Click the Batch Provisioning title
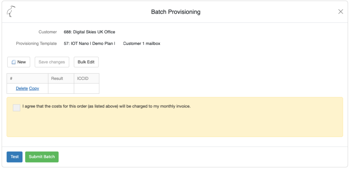The width and height of the screenshot is (349, 169). pyautogui.click(x=176, y=12)
